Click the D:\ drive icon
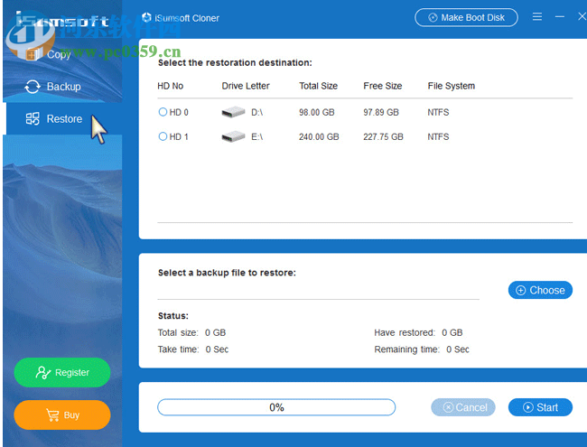 (x=233, y=112)
